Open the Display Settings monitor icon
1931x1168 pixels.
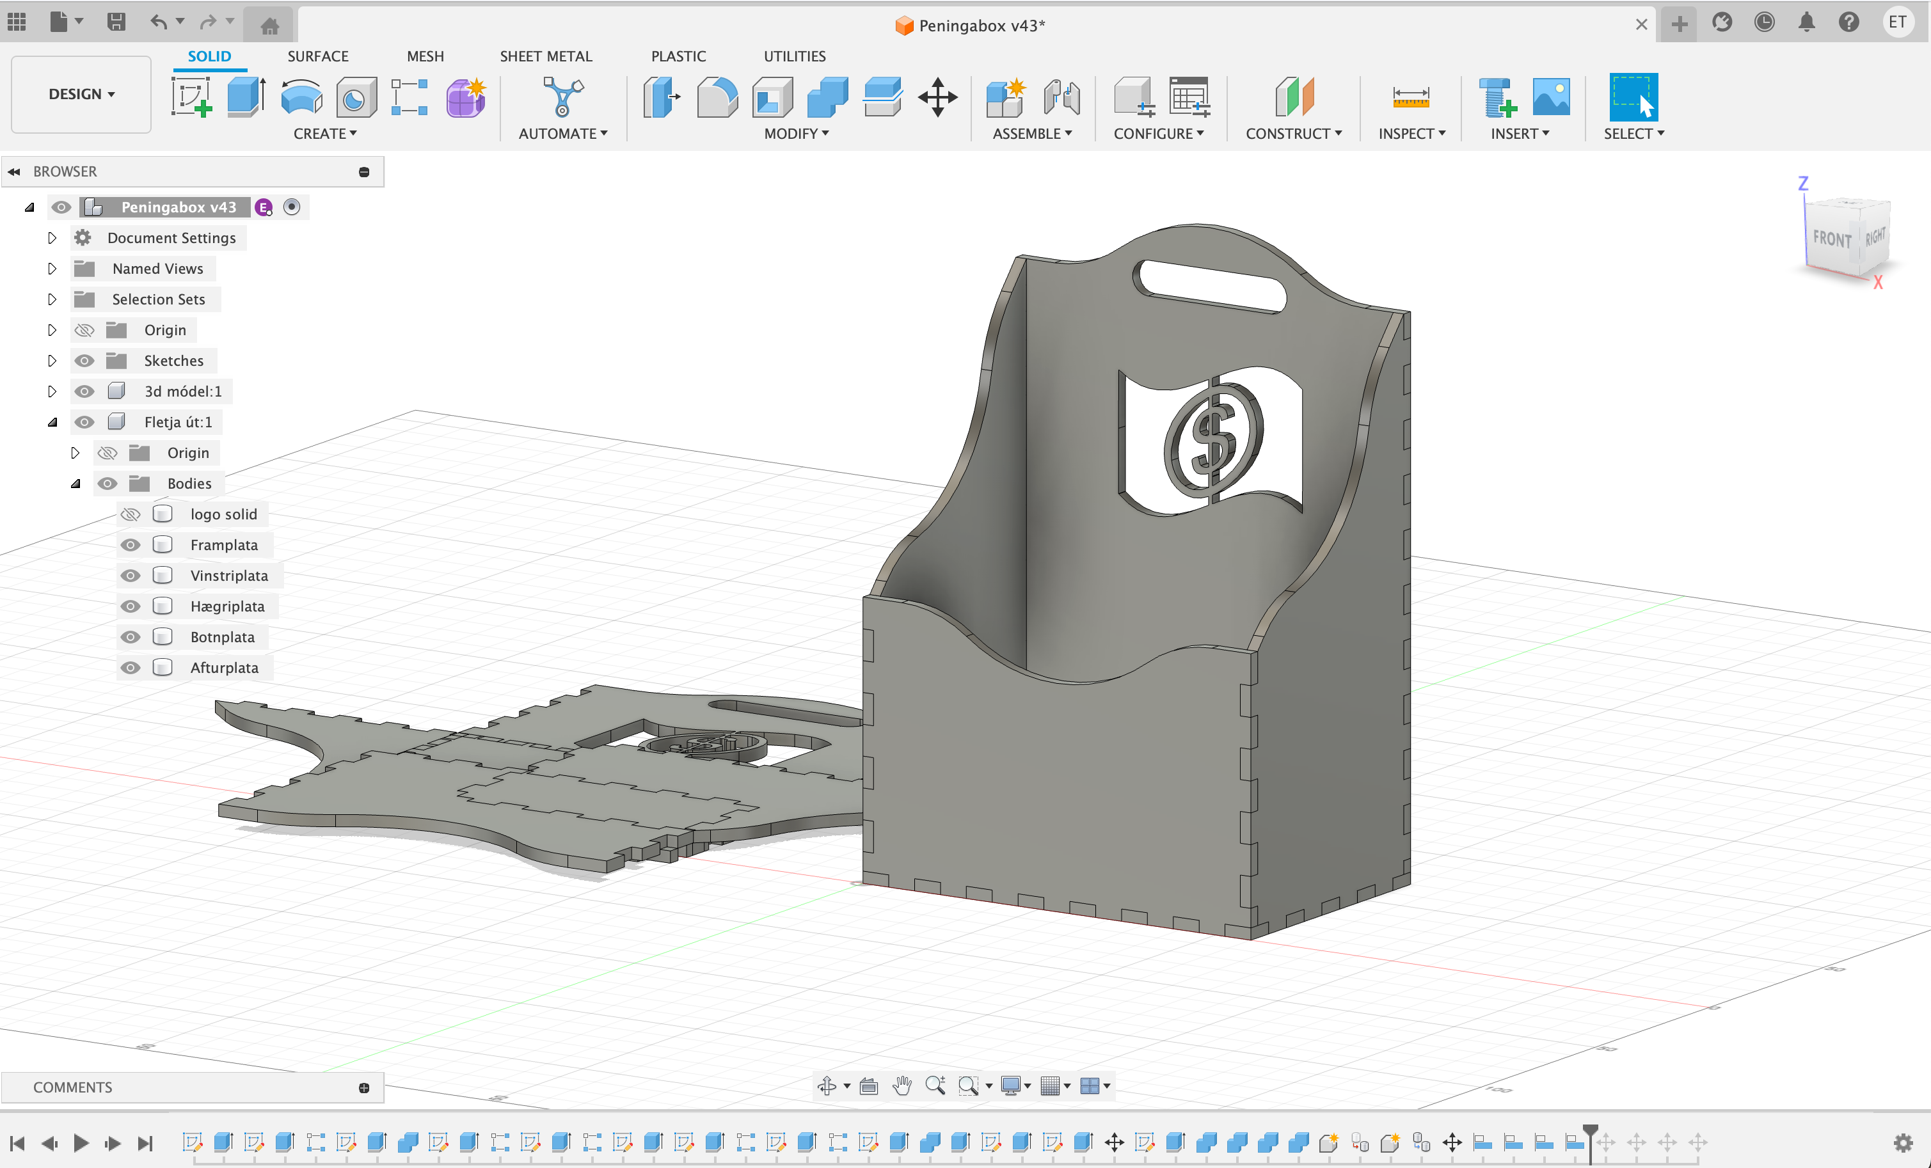(1011, 1085)
